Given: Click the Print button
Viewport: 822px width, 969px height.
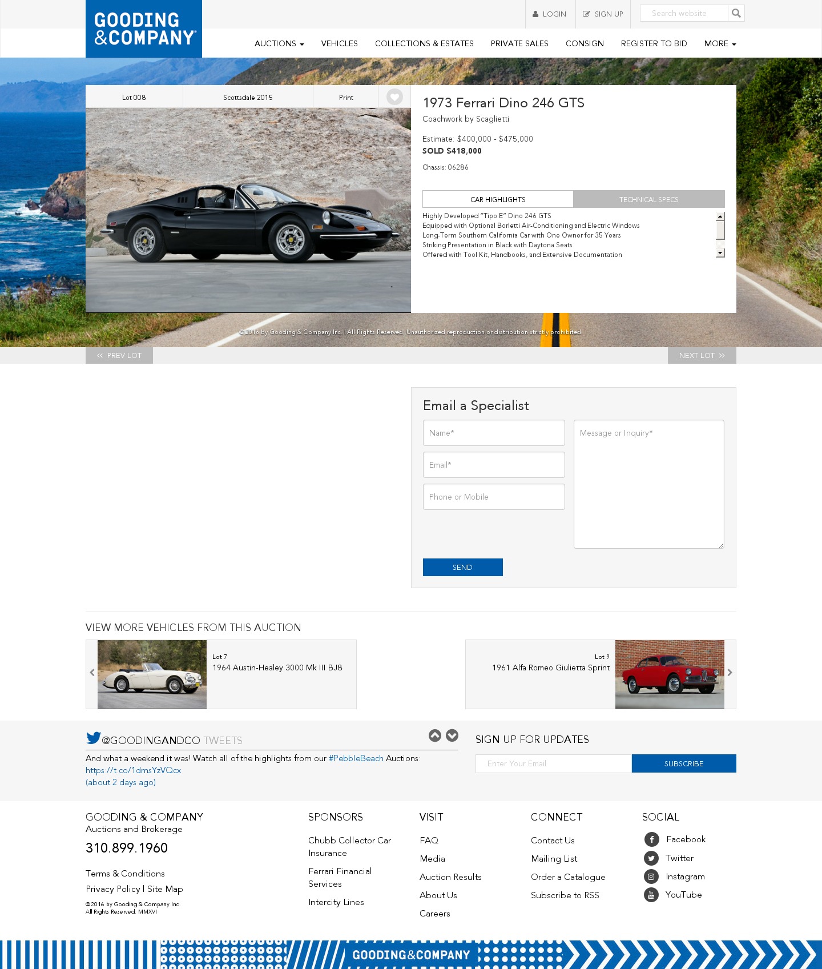Looking at the screenshot, I should click(346, 97).
